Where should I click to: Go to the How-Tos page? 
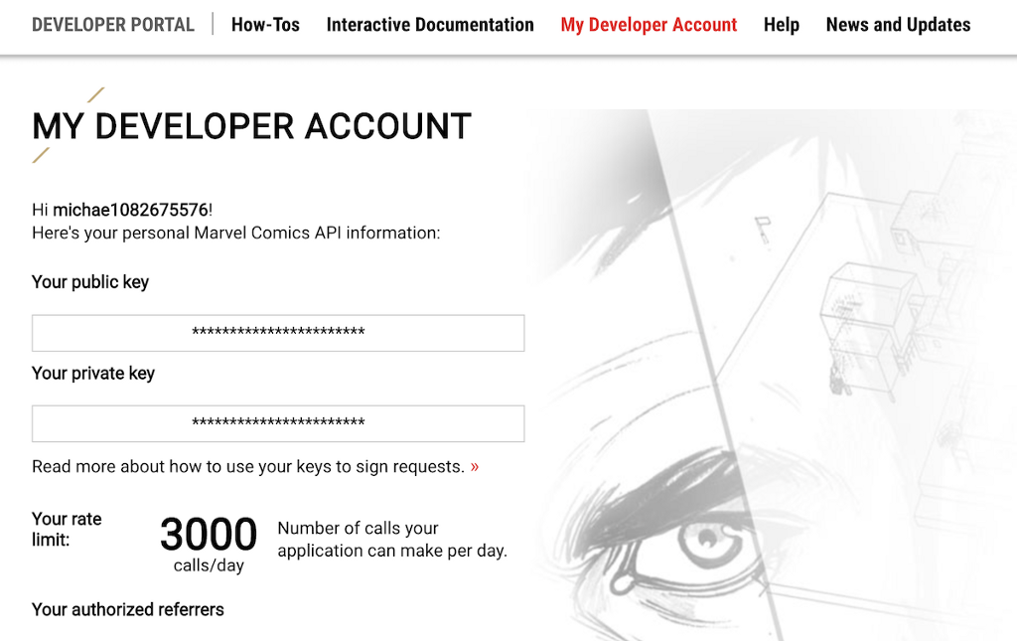point(265,25)
